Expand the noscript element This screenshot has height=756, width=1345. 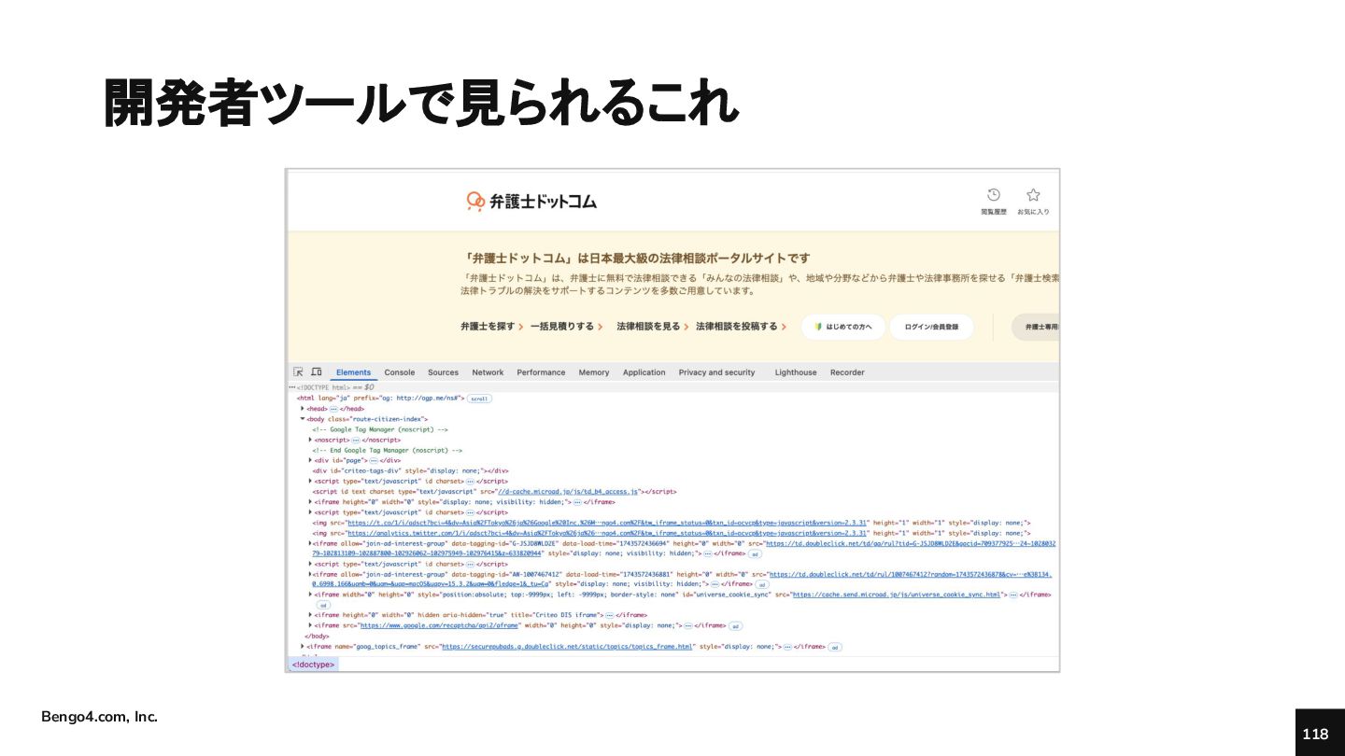[310, 440]
